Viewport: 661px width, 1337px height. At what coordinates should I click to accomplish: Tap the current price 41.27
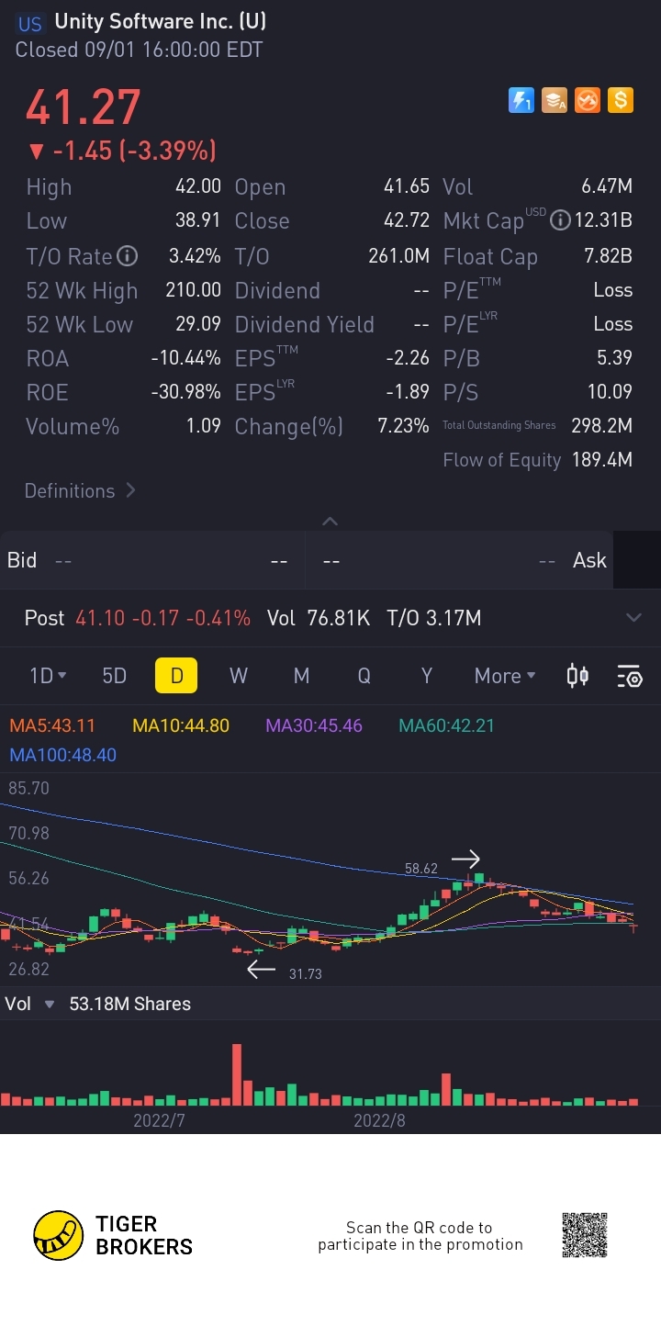click(x=84, y=107)
